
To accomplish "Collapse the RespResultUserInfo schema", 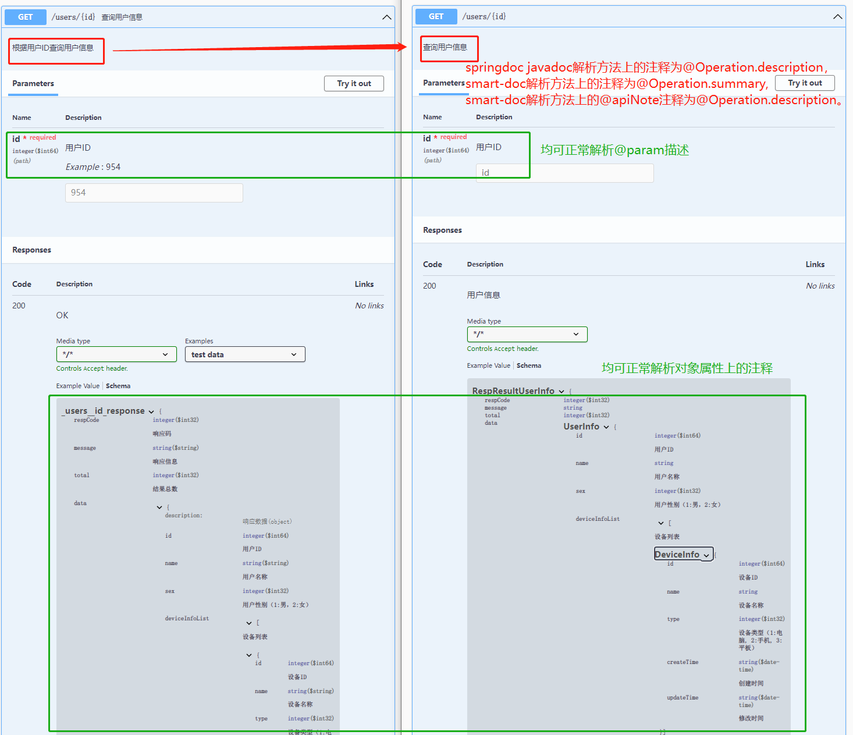I will click(561, 391).
